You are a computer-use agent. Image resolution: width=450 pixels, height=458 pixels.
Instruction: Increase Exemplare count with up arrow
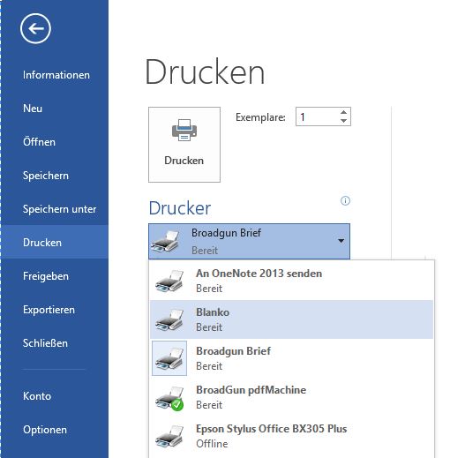pos(343,112)
